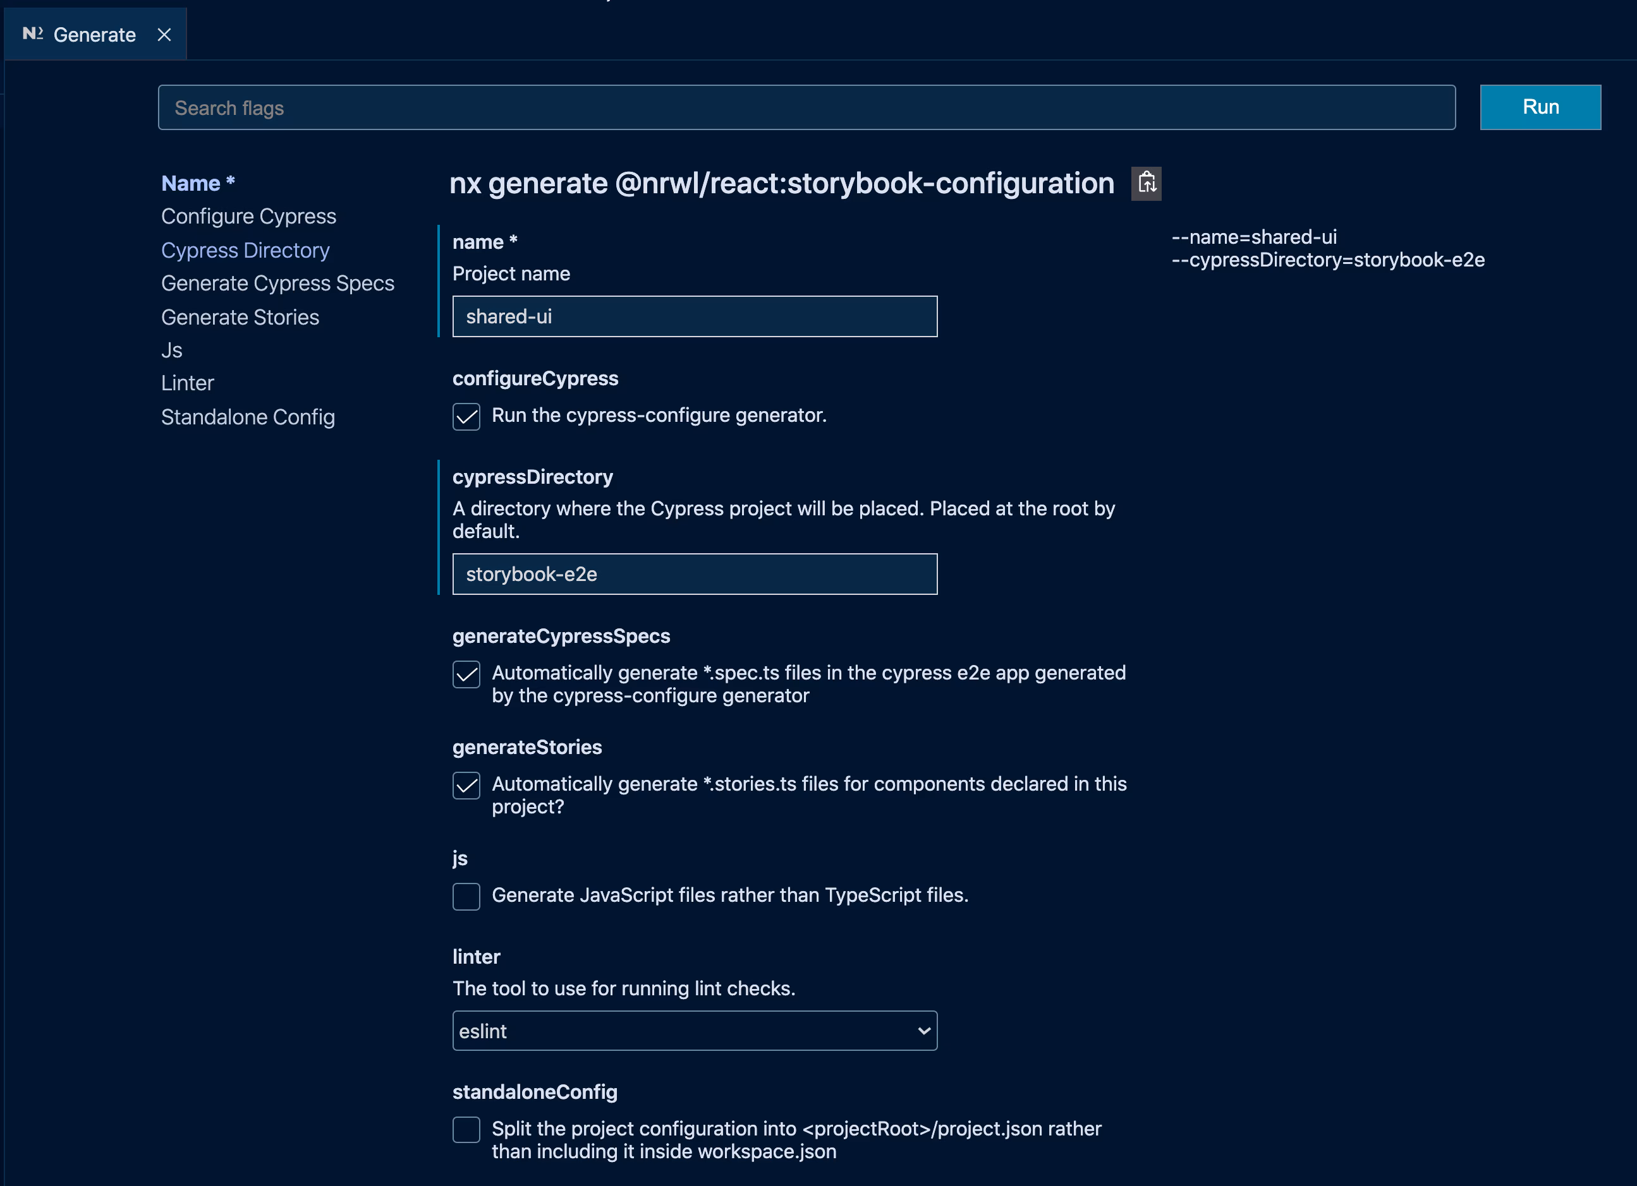Disable the generateStories checkbox
Image resolution: width=1637 pixels, height=1186 pixels.
click(466, 785)
